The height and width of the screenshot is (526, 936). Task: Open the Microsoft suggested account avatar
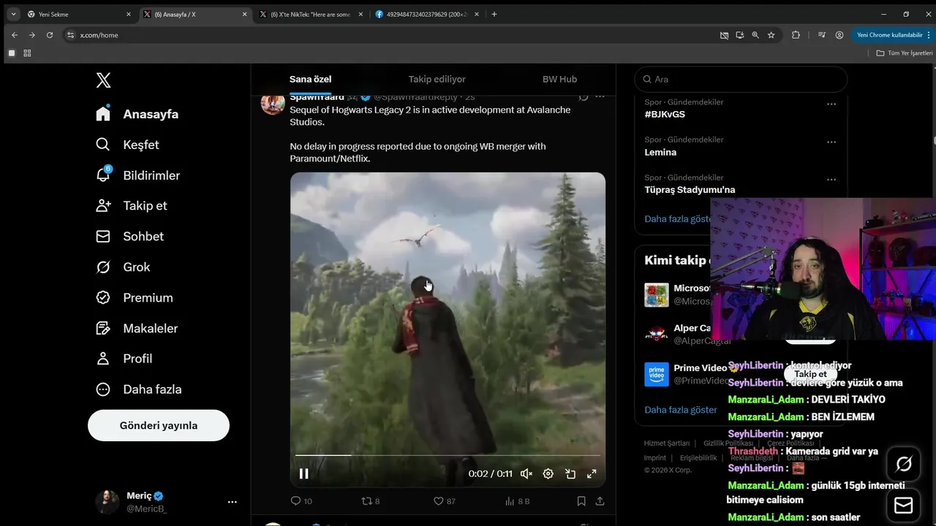pos(657,294)
